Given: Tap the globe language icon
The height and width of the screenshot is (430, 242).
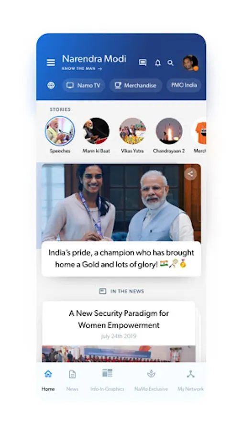Looking at the screenshot, I should 51,86.
